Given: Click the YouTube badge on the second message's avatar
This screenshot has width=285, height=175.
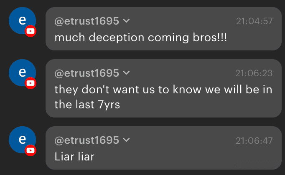Looking at the screenshot, I should tap(31, 83).
